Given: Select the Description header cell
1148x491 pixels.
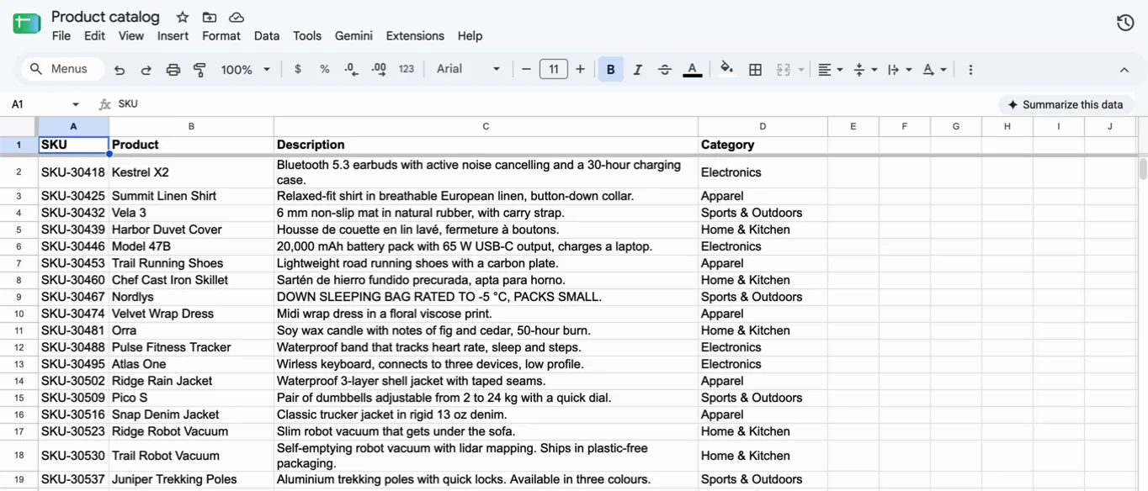Looking at the screenshot, I should pos(486,145).
